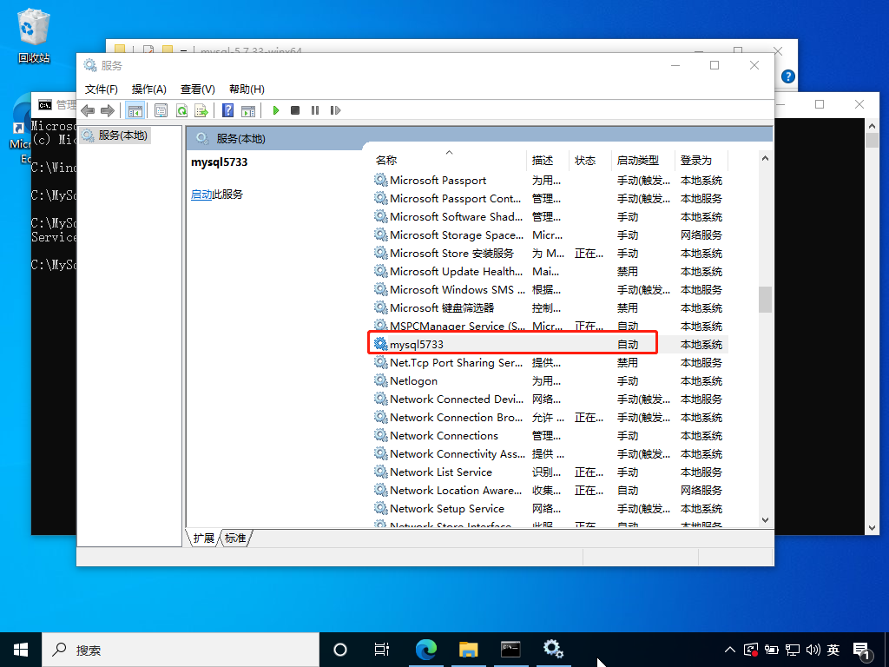The width and height of the screenshot is (889, 667).
Task: Click the Refresh toolbar icon
Action: point(181,110)
